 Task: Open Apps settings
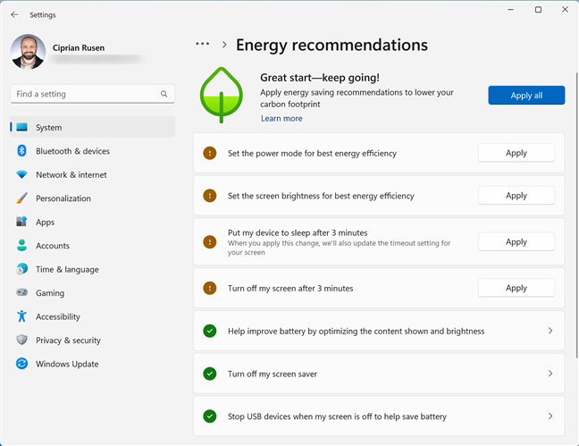(x=92, y=222)
